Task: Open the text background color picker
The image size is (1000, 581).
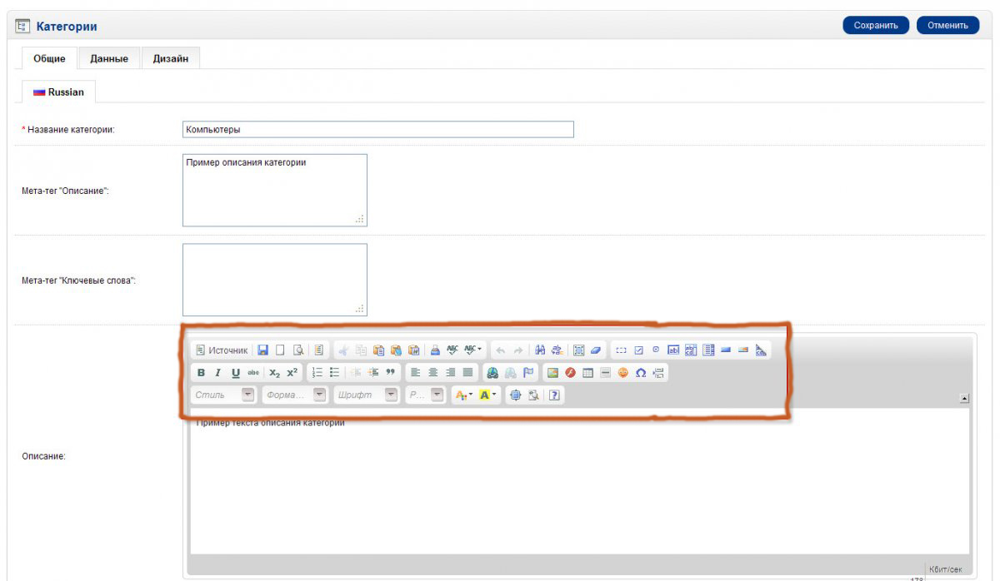Action: coord(488,395)
